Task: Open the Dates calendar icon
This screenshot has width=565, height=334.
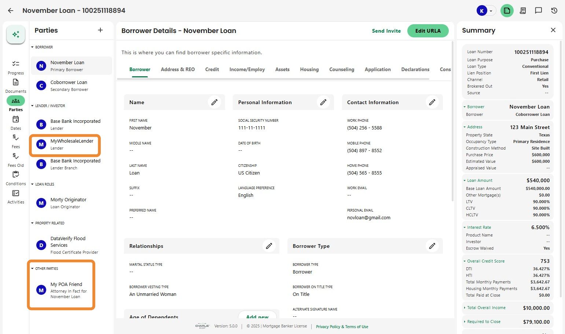Action: tap(16, 120)
